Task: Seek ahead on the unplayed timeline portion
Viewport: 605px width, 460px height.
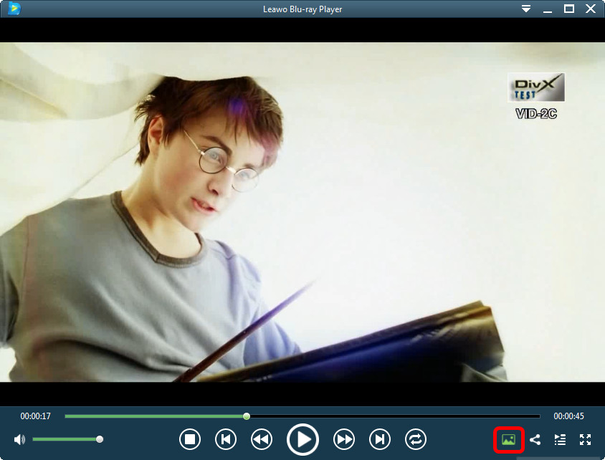Action: tap(395, 416)
